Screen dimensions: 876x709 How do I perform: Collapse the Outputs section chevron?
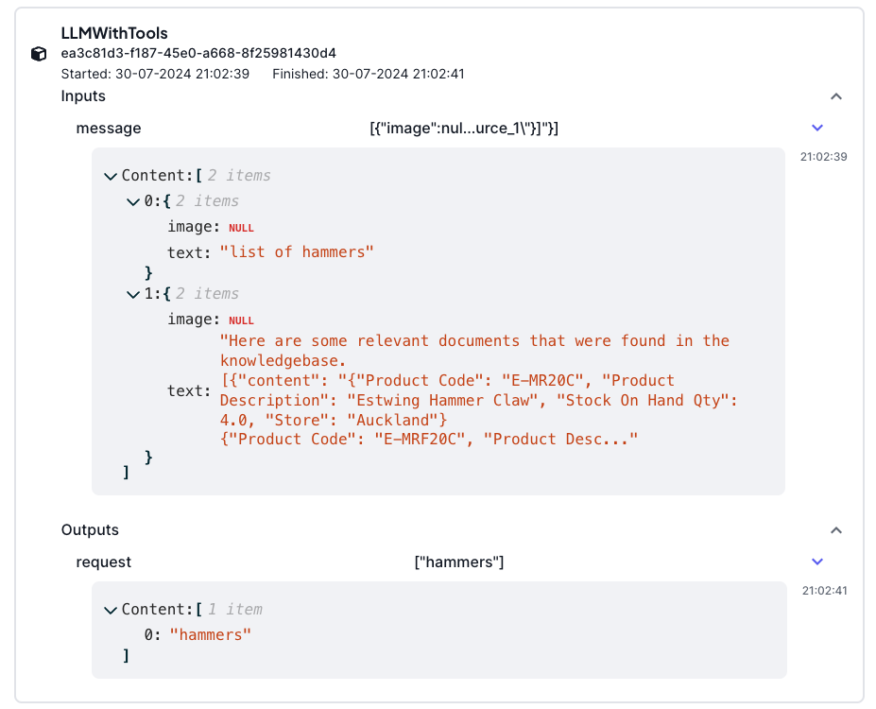tap(835, 530)
